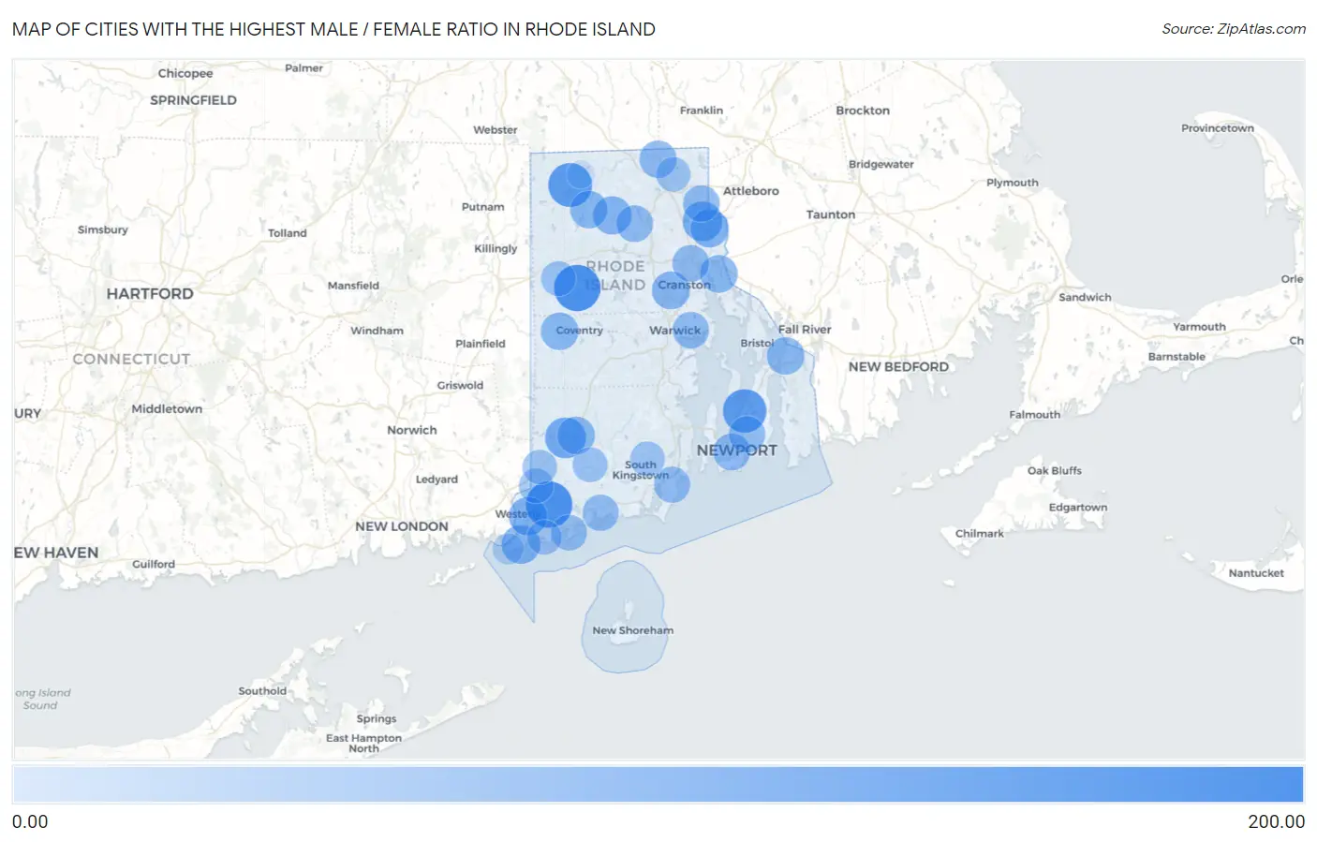Click the Griswold label
Viewport: 1317px width, 842px height.
pyautogui.click(x=460, y=386)
